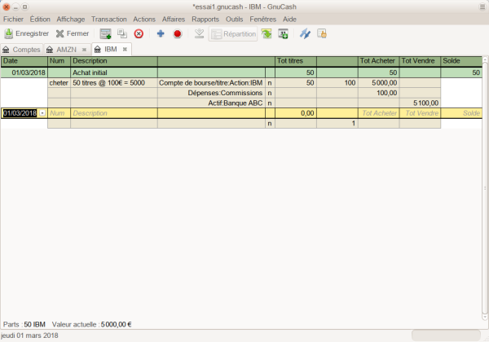Click the green jump icon
The image size is (489, 342).
(267, 33)
